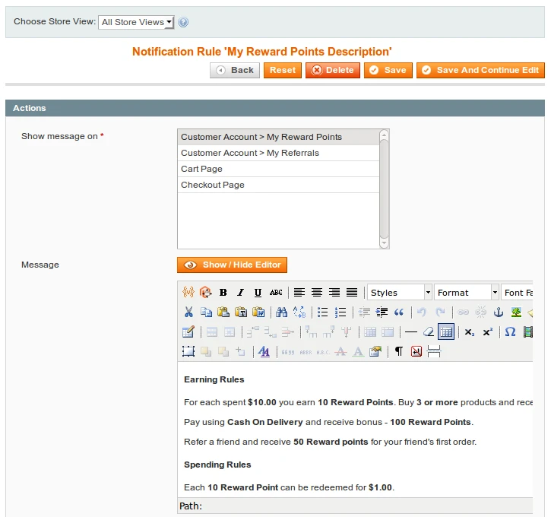The image size is (551, 517).
Task: Click the Delete button
Action: (333, 70)
